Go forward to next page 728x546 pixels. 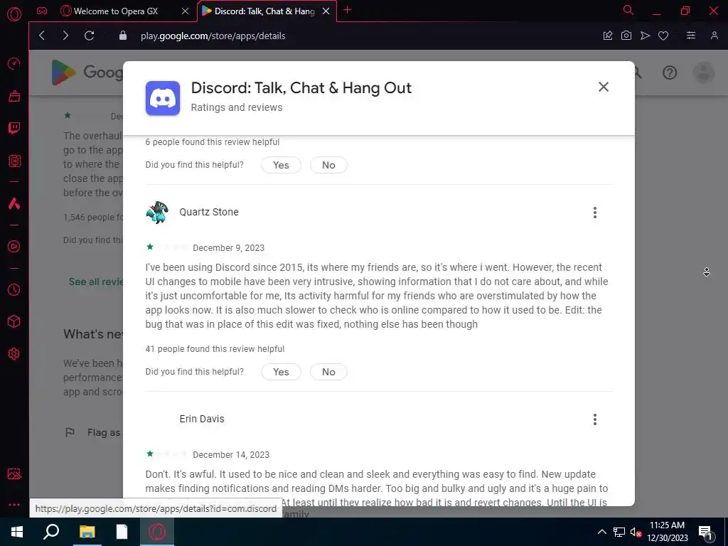(65, 36)
